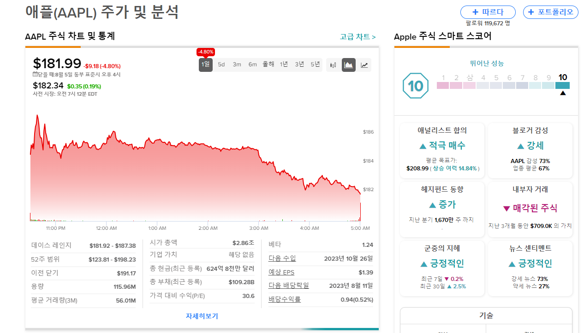Click the P/E value 30.6

249,296
